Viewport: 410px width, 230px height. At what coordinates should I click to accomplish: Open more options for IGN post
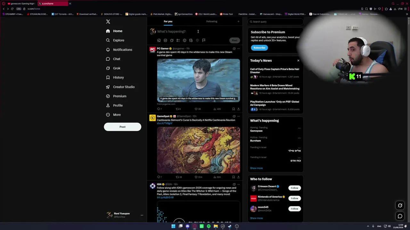tap(238, 184)
